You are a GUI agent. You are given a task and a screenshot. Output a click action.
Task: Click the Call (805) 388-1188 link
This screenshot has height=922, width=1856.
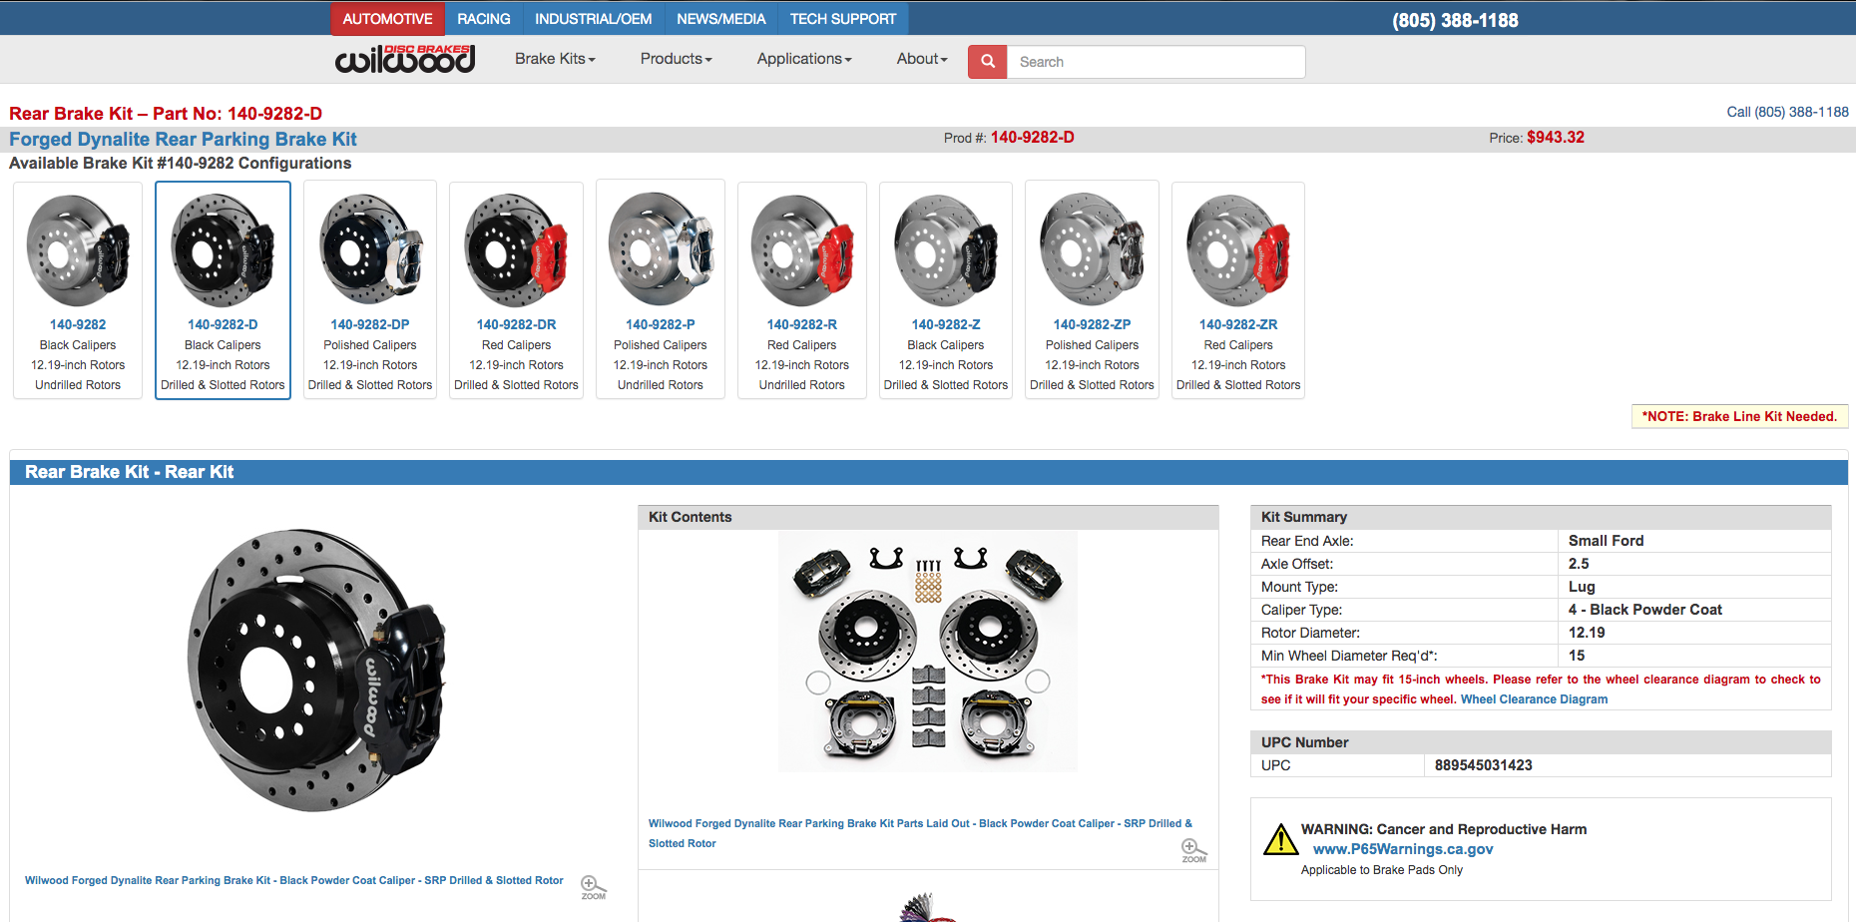pos(1787,112)
